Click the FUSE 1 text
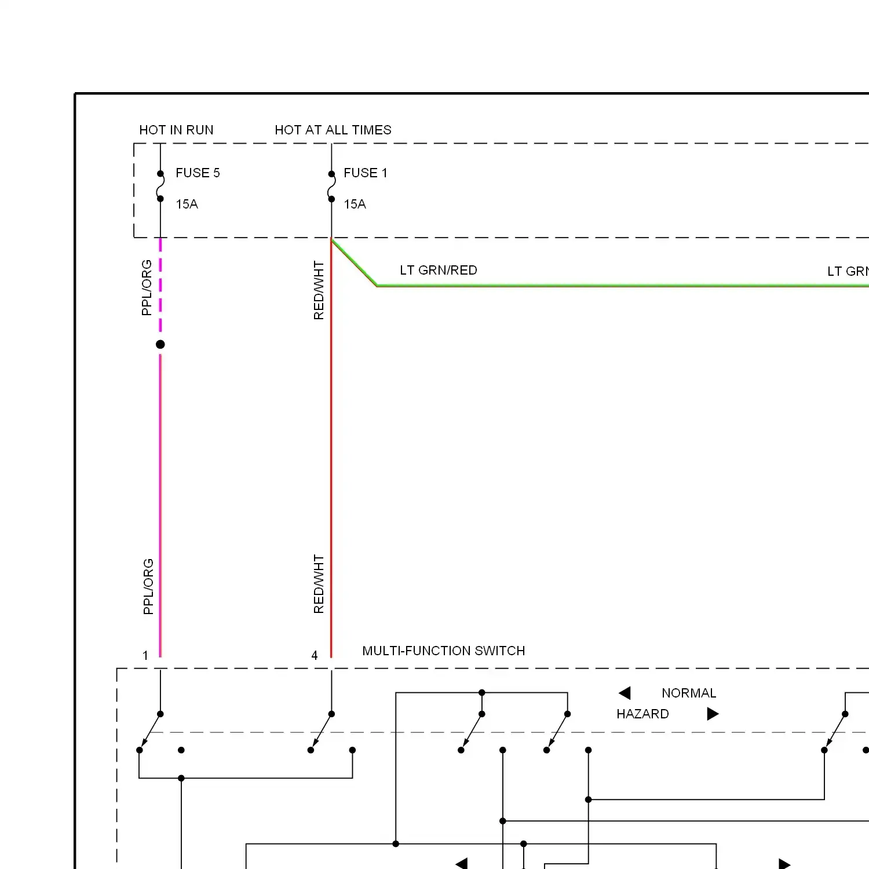The height and width of the screenshot is (869, 869). (366, 173)
